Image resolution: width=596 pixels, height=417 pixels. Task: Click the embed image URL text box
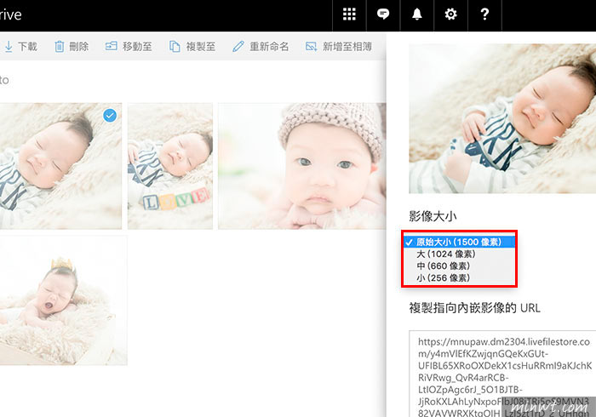pyautogui.click(x=502, y=374)
